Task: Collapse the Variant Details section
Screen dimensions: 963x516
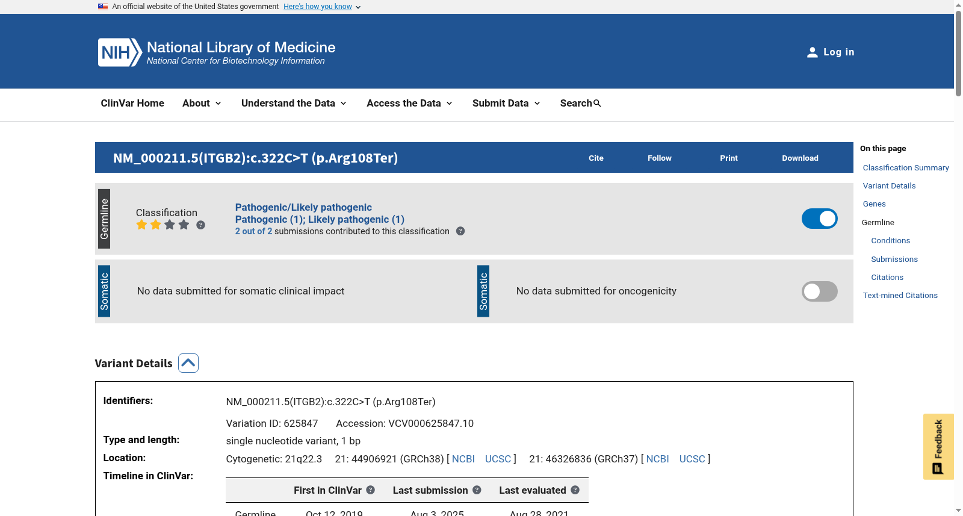Action: click(x=188, y=363)
